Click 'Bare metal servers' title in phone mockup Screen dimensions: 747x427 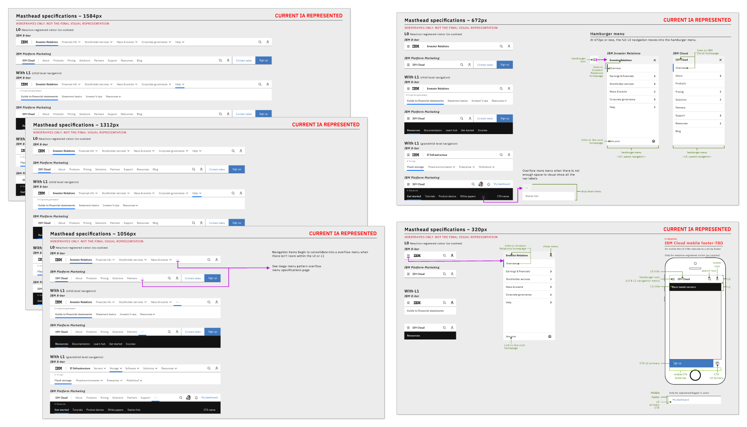[x=684, y=287]
